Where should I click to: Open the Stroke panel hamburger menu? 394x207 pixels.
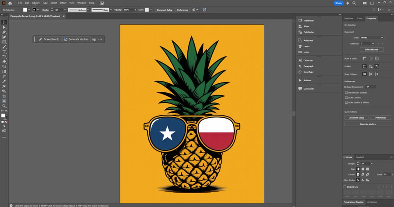(x=391, y=157)
